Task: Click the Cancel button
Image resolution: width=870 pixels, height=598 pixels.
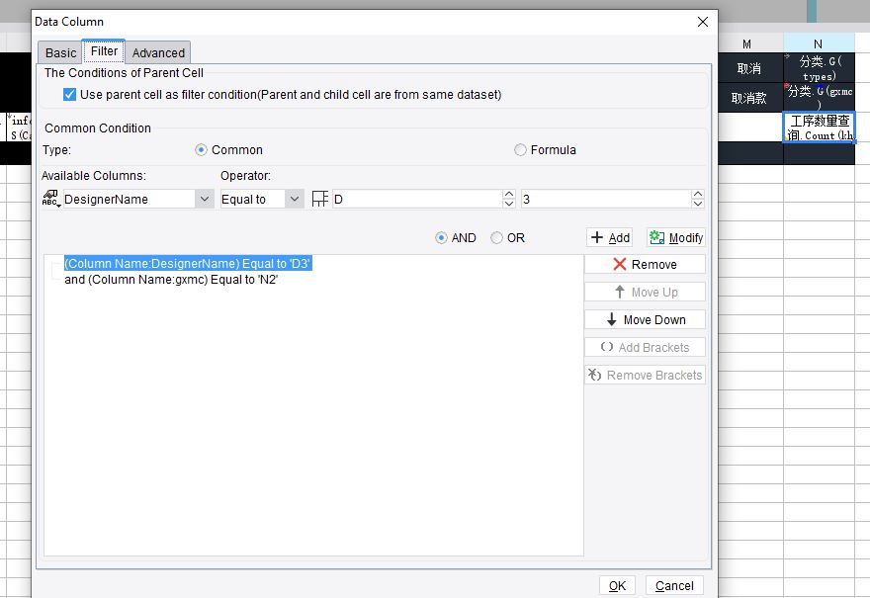Action: pos(674,586)
